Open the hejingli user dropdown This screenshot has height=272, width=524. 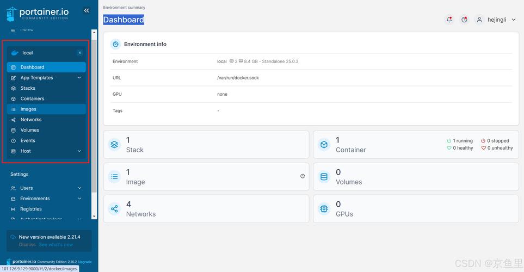coord(496,20)
